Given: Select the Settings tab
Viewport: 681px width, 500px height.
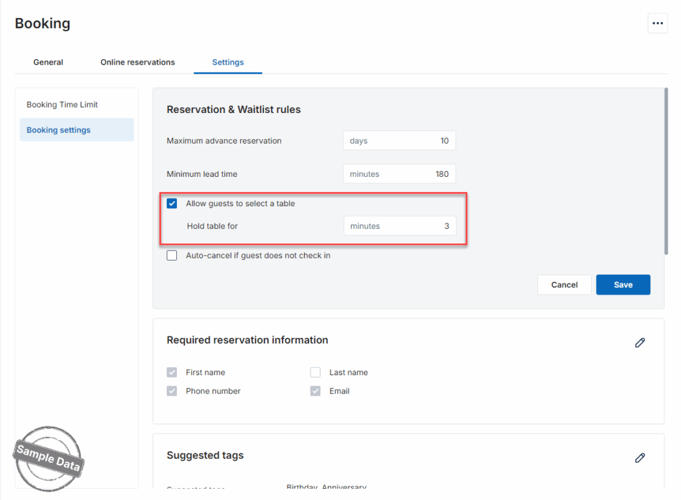Looking at the screenshot, I should pyautogui.click(x=227, y=62).
